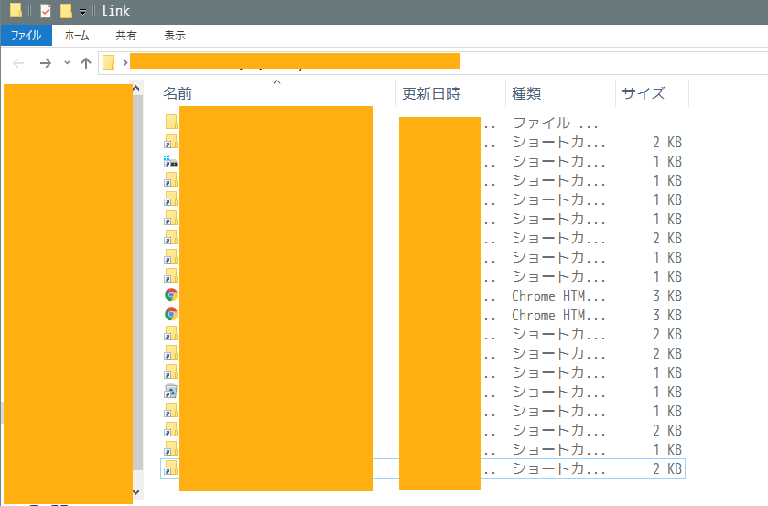This screenshot has height=506, width=768.
Task: Open the Customize Quick Access Toolbar dropdown
Action: (x=82, y=11)
